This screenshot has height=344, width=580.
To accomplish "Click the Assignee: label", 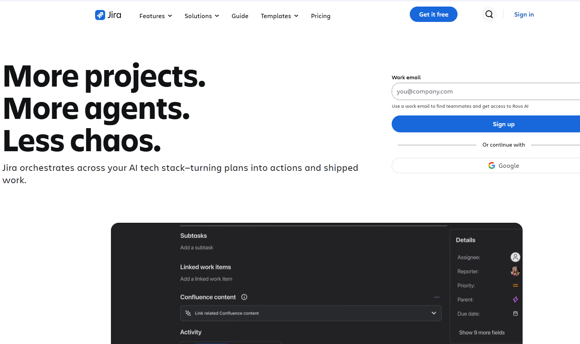I will click(x=469, y=257).
